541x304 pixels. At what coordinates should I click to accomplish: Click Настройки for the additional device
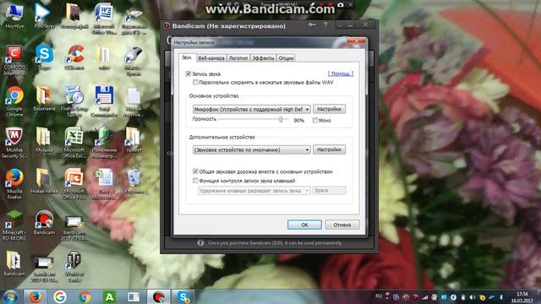[329, 149]
